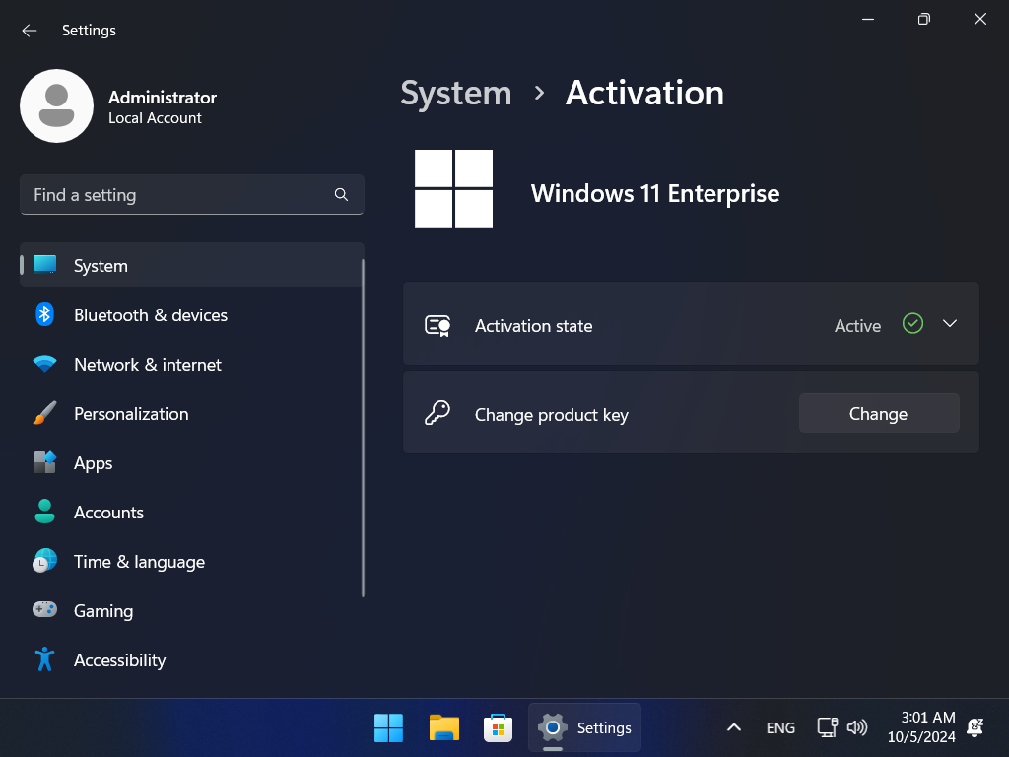Click the Personalization paintbrush icon

(x=44, y=413)
